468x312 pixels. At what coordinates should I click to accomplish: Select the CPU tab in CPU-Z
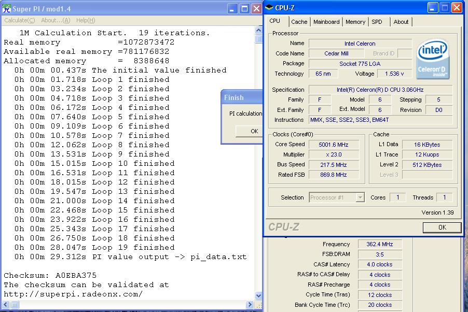click(274, 21)
